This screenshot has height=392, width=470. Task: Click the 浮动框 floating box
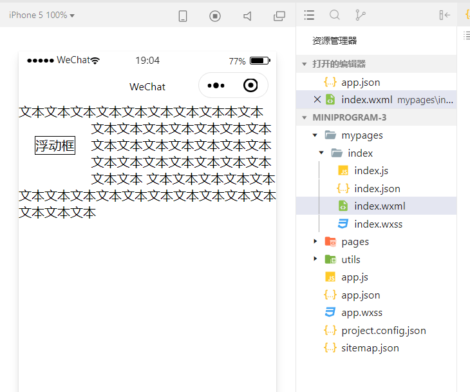(x=55, y=146)
